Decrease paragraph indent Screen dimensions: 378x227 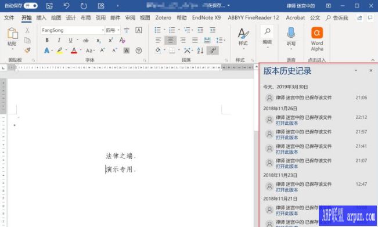(200, 30)
